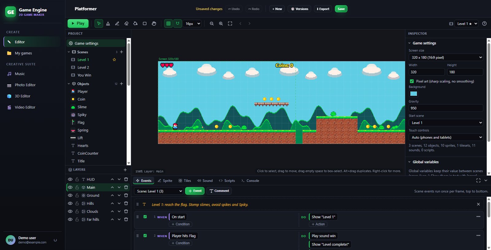Disable event 2 Player hits Flag checkbox
This screenshot has height=250, width=491.
pos(145,236)
